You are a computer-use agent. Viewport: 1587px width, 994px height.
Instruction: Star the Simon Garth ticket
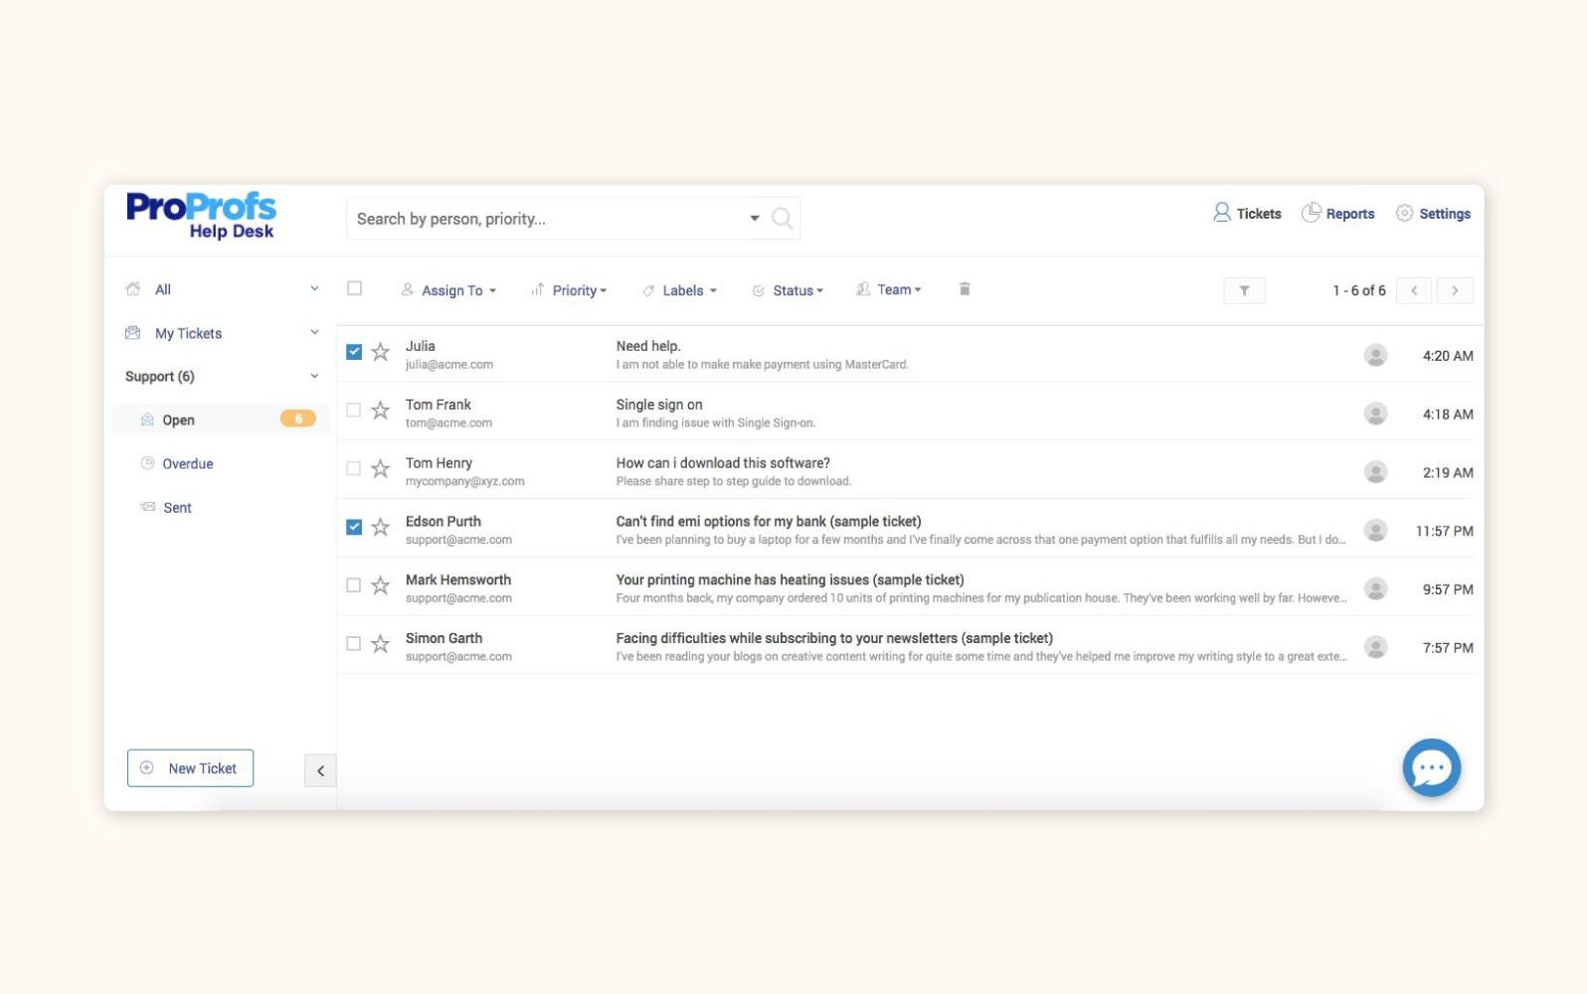[x=380, y=644]
